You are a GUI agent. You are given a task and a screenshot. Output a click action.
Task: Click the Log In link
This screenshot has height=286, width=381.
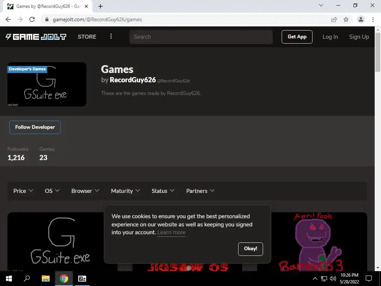pyautogui.click(x=330, y=37)
